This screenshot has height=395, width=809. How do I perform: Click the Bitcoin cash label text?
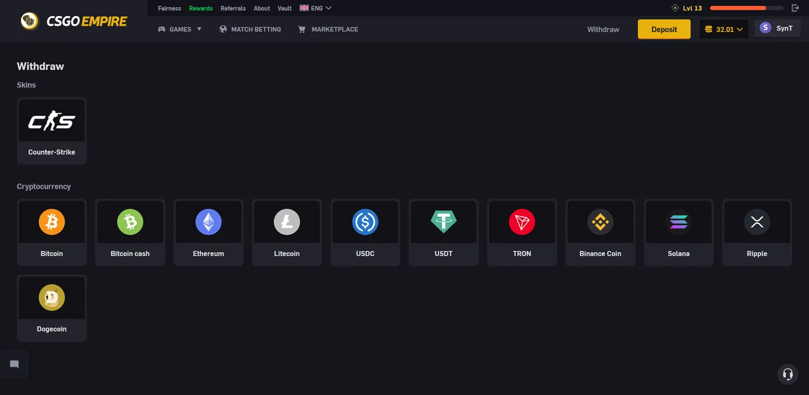130,253
